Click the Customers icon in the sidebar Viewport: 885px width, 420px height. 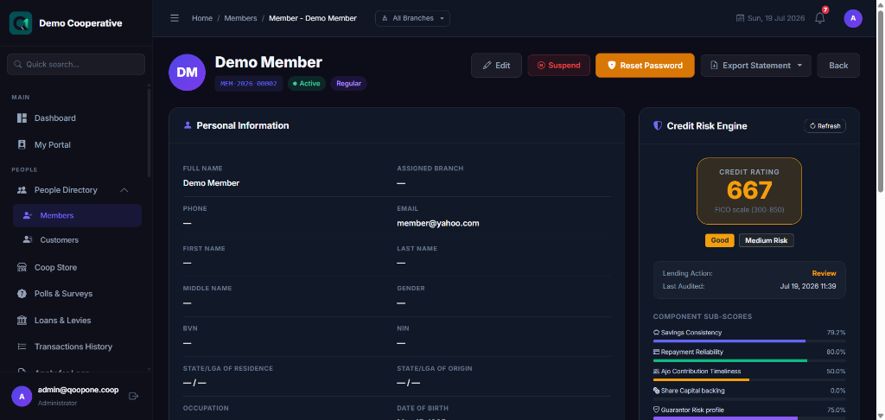pos(27,240)
